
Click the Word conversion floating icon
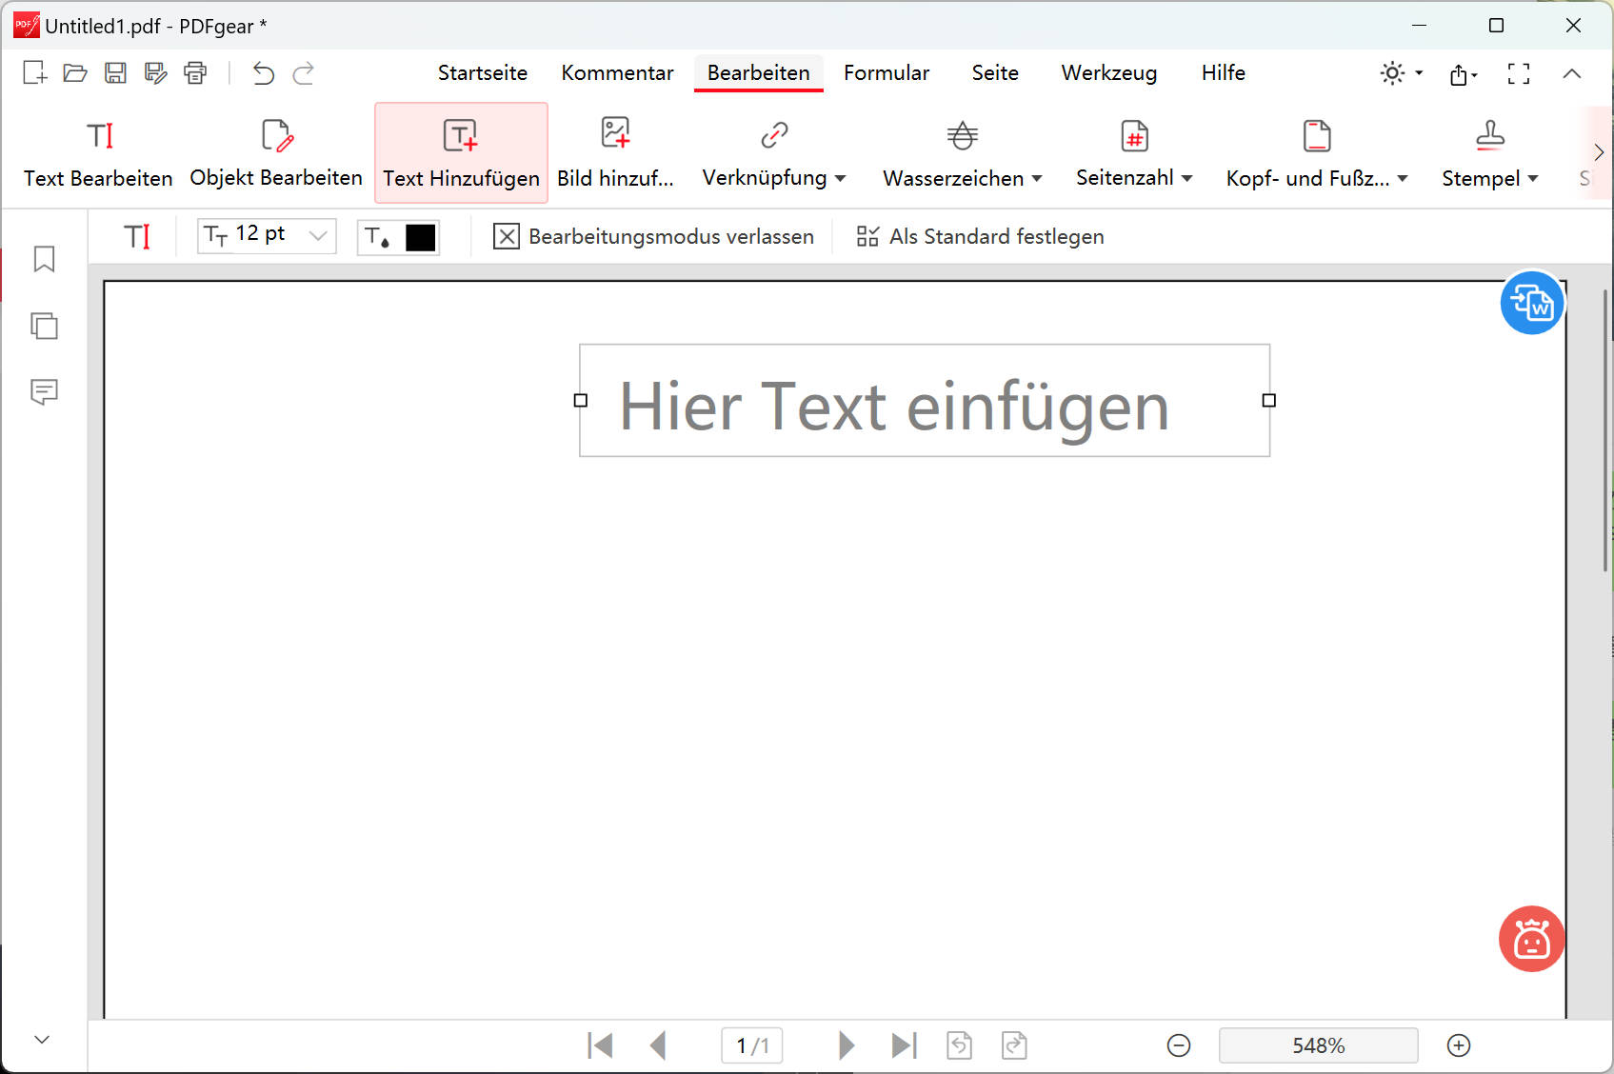point(1532,303)
